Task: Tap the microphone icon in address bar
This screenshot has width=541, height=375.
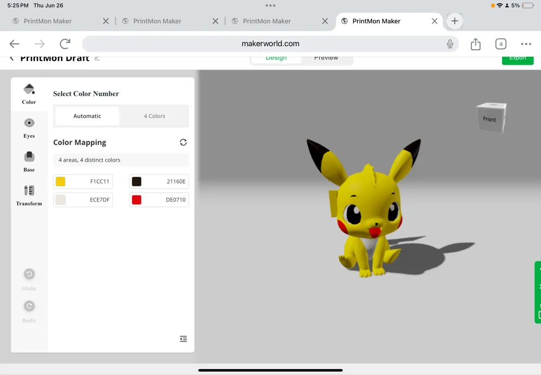Action: 450,44
